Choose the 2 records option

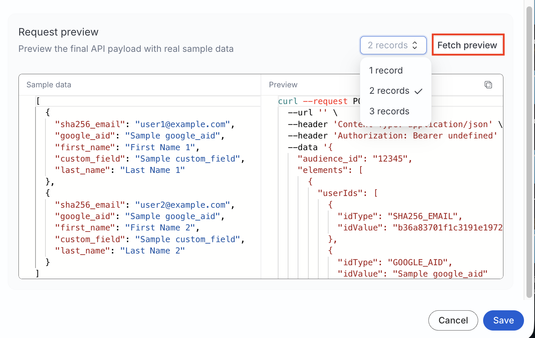[396, 91]
